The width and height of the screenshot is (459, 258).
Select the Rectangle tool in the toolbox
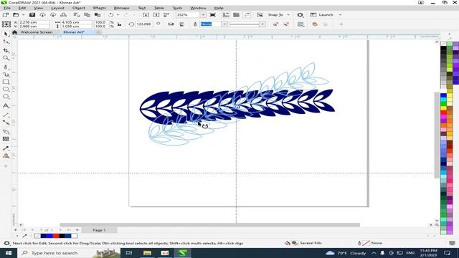tap(6, 82)
